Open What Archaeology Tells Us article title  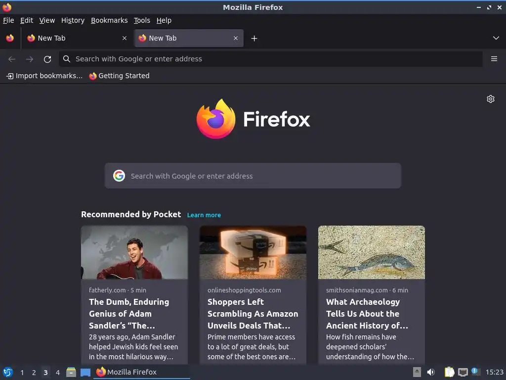(x=367, y=314)
